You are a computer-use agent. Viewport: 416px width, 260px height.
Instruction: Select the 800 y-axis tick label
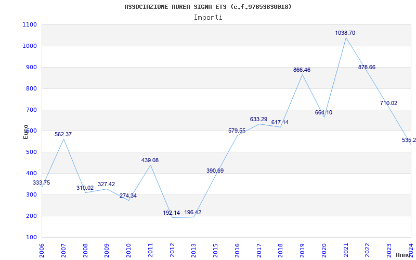click(x=31, y=88)
